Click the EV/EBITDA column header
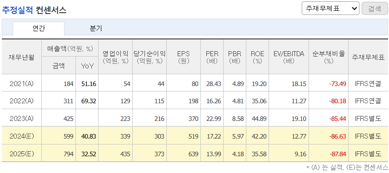 tap(289, 57)
